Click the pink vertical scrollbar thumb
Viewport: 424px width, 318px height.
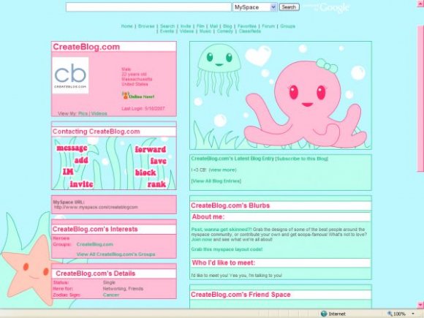tap(420, 99)
